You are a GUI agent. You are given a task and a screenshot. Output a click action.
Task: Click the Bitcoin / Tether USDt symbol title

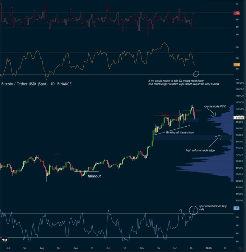[36, 84]
